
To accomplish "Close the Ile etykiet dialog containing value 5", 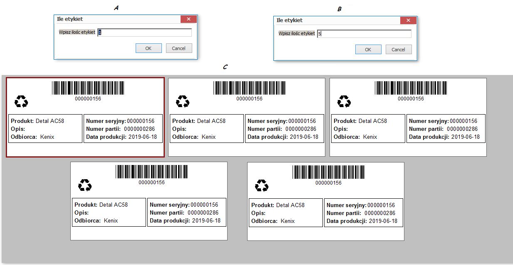I will click(408, 20).
